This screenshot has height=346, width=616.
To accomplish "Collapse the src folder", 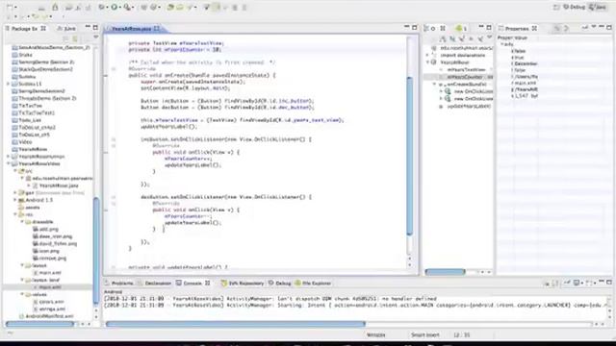I will pyautogui.click(x=15, y=171).
